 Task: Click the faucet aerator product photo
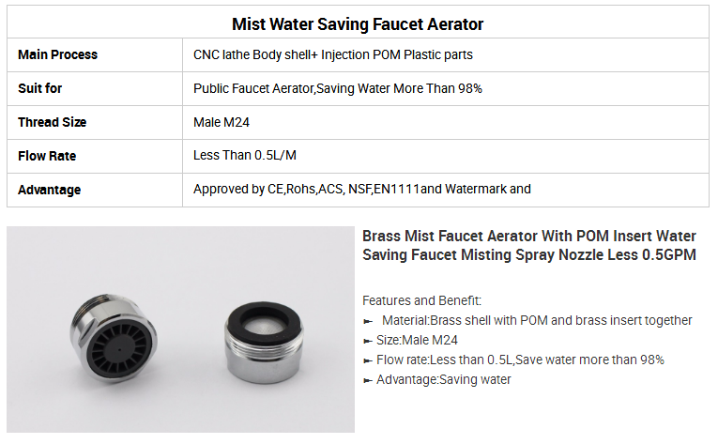tap(180, 329)
